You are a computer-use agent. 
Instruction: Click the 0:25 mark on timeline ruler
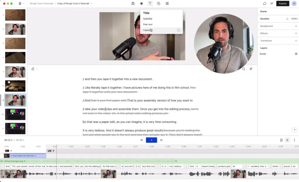[x=103, y=147]
